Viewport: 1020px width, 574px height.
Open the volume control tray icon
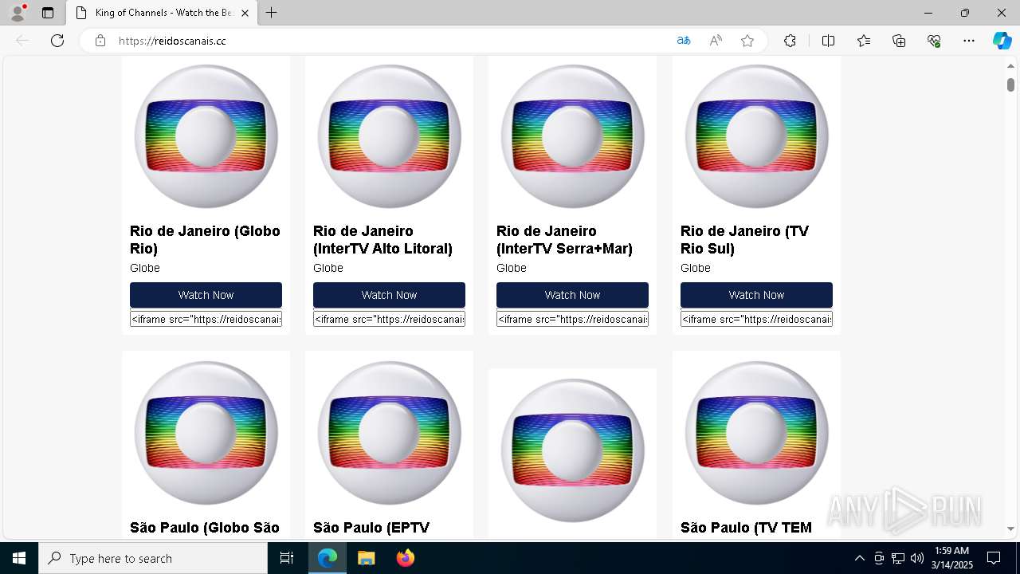click(x=917, y=558)
